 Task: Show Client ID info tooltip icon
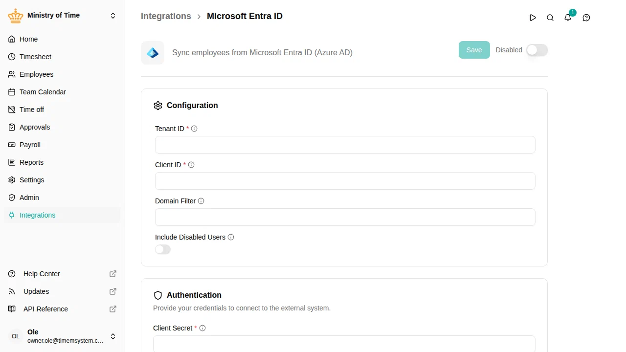coord(191,165)
